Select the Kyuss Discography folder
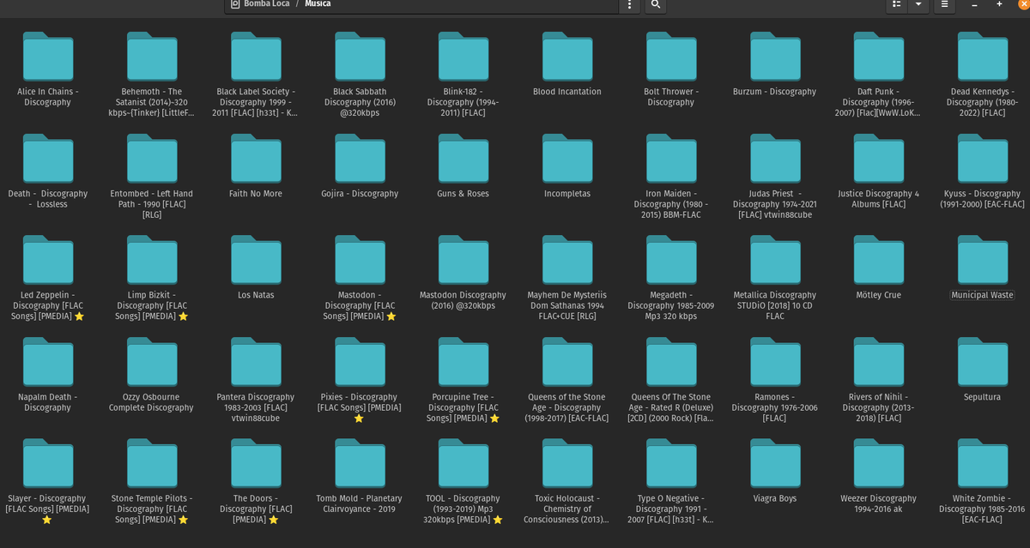Viewport: 1030px width, 548px height. tap(983, 158)
